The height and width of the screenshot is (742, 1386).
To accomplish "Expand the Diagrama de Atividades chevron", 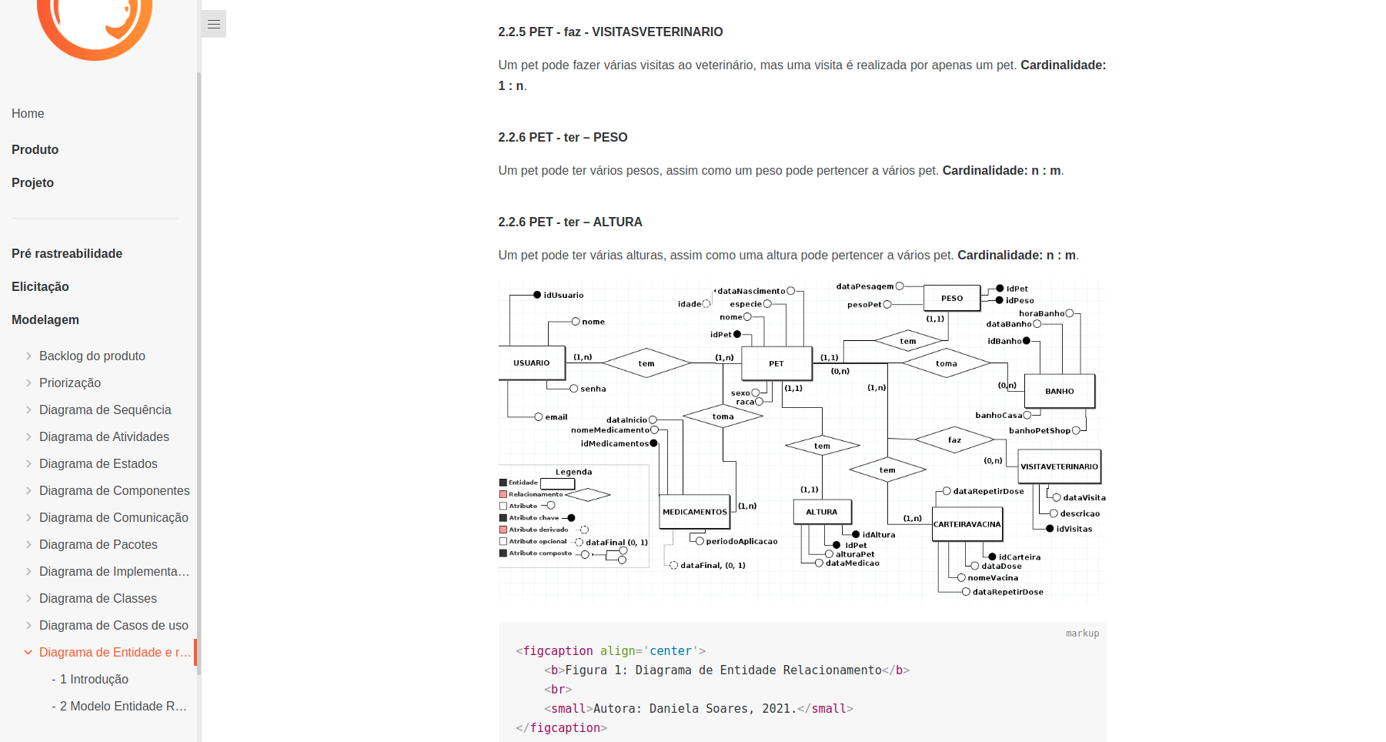I will pyautogui.click(x=28, y=436).
